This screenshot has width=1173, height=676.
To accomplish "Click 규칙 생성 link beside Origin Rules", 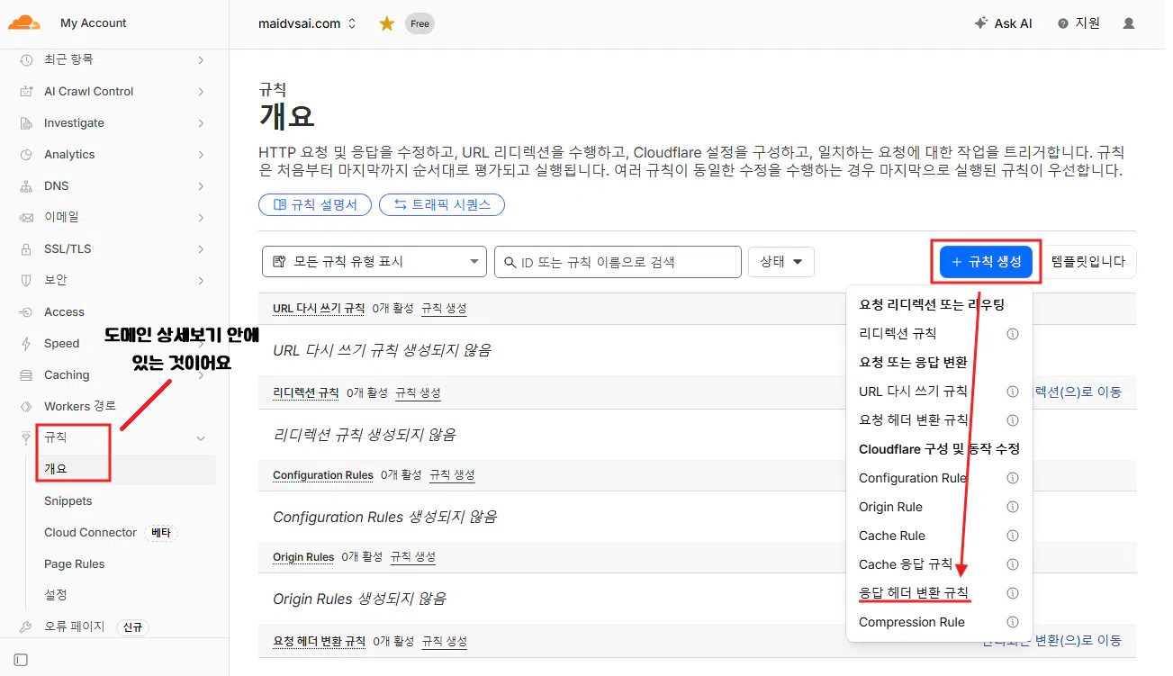I will coord(413,557).
